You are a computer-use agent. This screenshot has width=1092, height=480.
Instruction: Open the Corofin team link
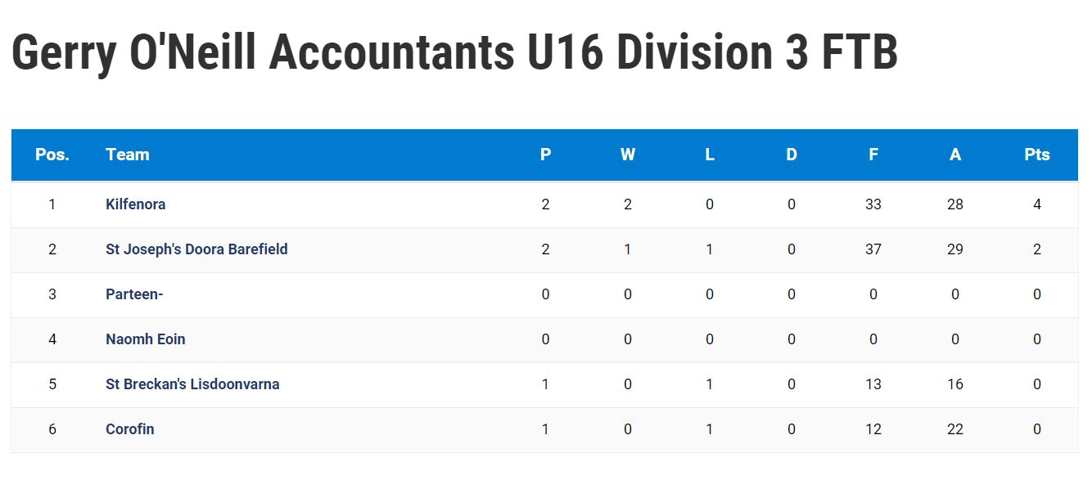point(129,429)
